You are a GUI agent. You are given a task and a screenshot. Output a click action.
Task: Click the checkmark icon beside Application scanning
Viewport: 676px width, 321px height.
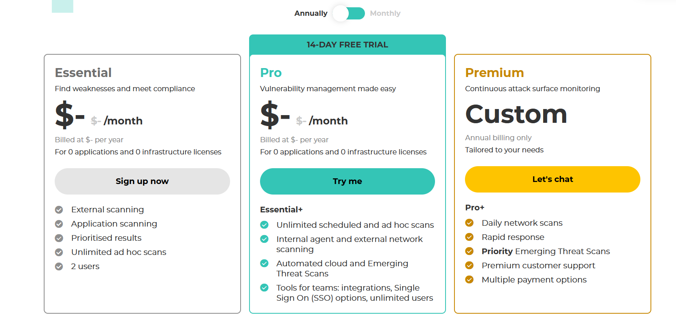(59, 224)
